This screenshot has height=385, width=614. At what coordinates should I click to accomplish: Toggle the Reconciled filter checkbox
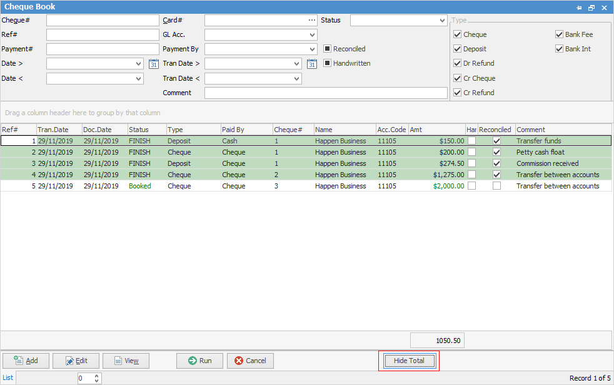327,49
